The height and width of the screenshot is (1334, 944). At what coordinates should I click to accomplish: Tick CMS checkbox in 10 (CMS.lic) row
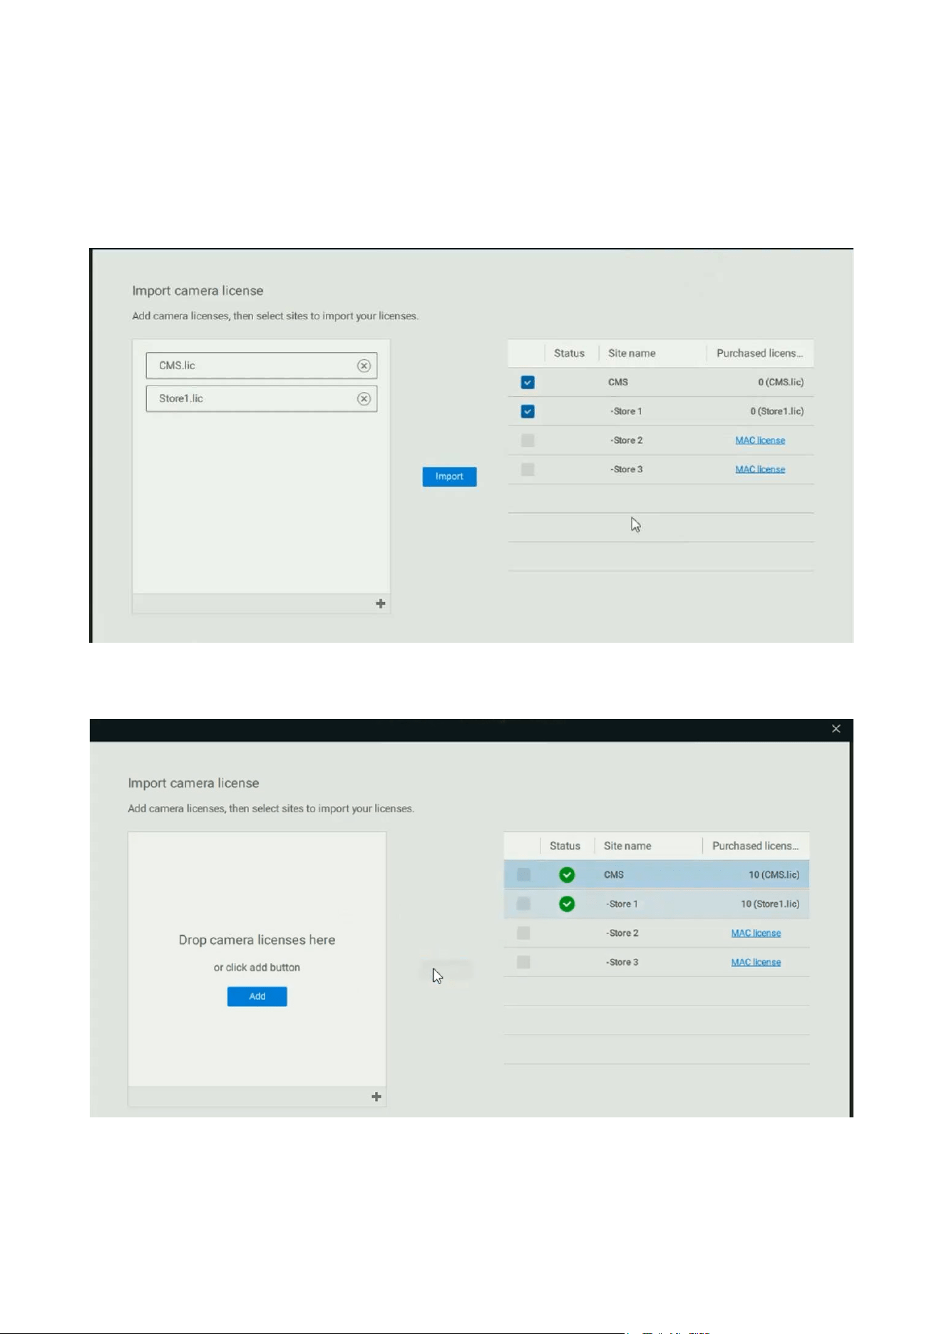(523, 874)
